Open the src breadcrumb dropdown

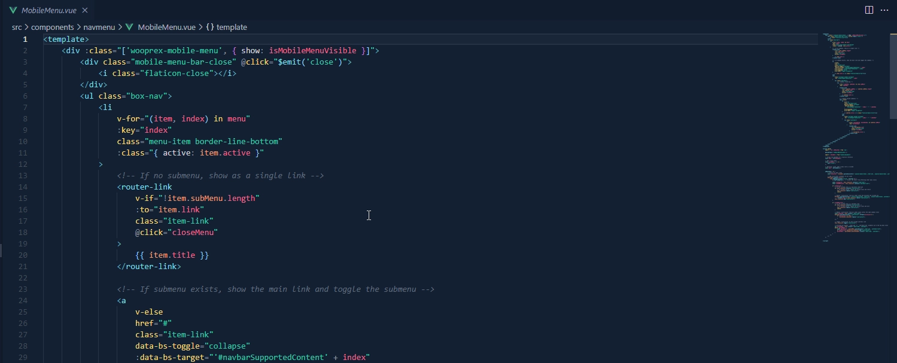click(x=17, y=27)
